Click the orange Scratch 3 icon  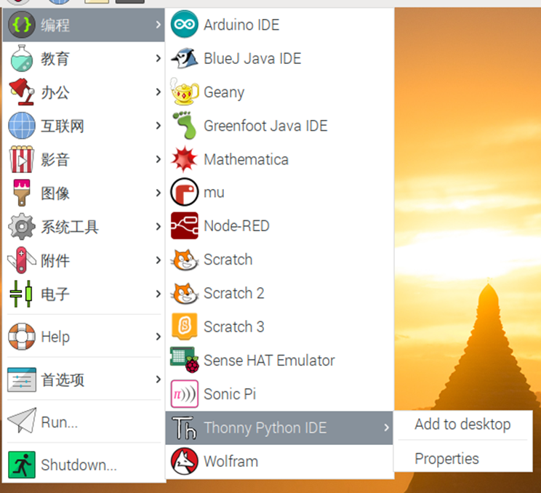click(x=184, y=326)
